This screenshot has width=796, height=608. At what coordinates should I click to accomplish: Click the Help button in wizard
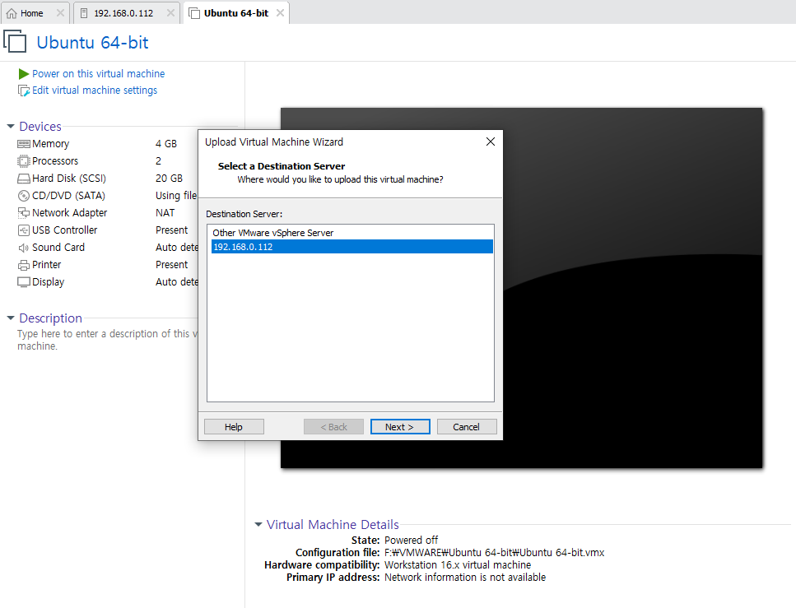click(x=234, y=427)
